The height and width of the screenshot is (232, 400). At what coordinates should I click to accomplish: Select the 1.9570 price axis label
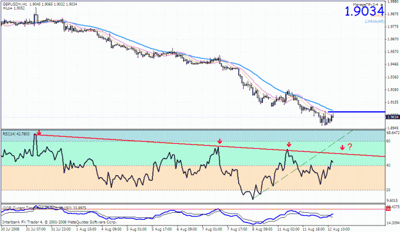[393, 52]
